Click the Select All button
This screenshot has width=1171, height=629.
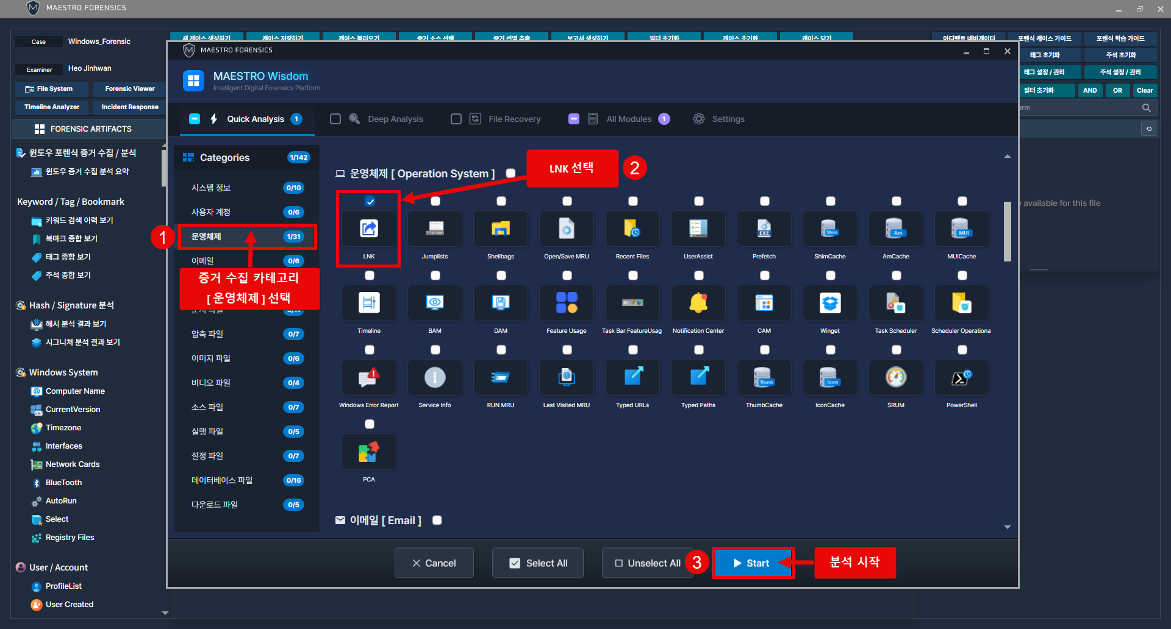click(x=538, y=563)
